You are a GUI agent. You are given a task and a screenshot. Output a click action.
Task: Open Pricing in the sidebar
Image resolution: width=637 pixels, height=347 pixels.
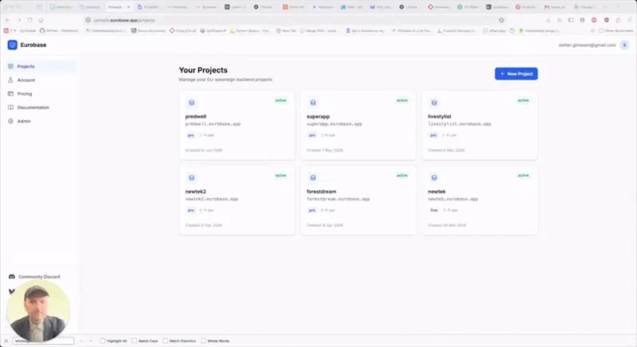41,94
